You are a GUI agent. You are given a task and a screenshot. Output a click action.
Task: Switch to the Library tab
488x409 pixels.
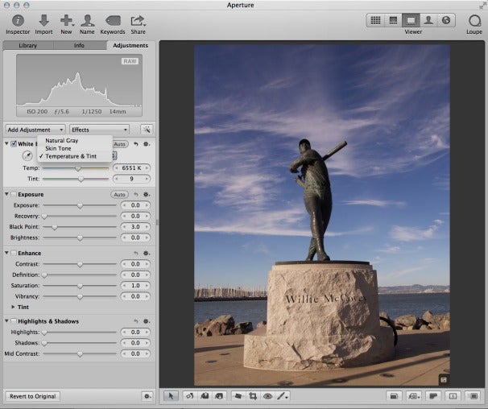(28, 45)
